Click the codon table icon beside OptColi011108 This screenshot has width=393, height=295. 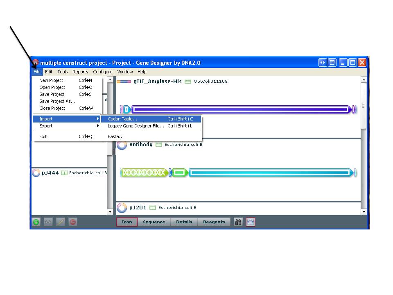[188, 81]
